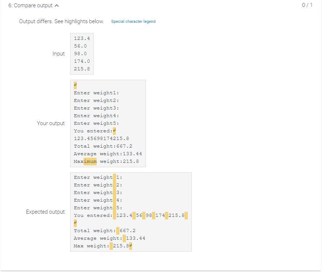Click the "Expected output" label
The height and width of the screenshot is (272, 322).
point(45,212)
